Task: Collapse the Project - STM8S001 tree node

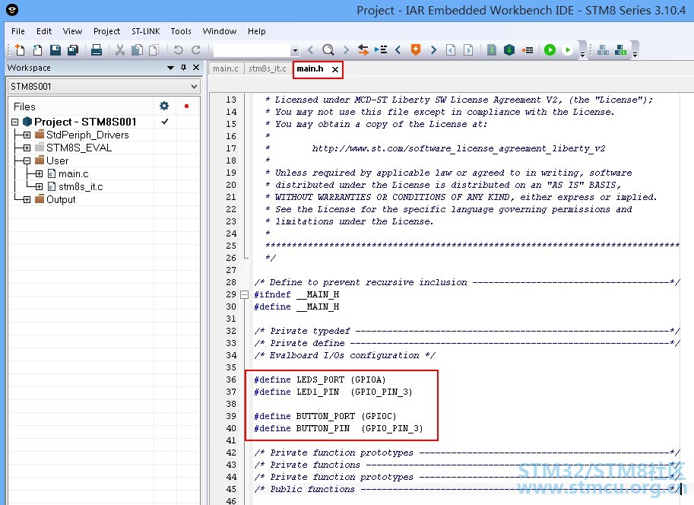Action: 14,122
